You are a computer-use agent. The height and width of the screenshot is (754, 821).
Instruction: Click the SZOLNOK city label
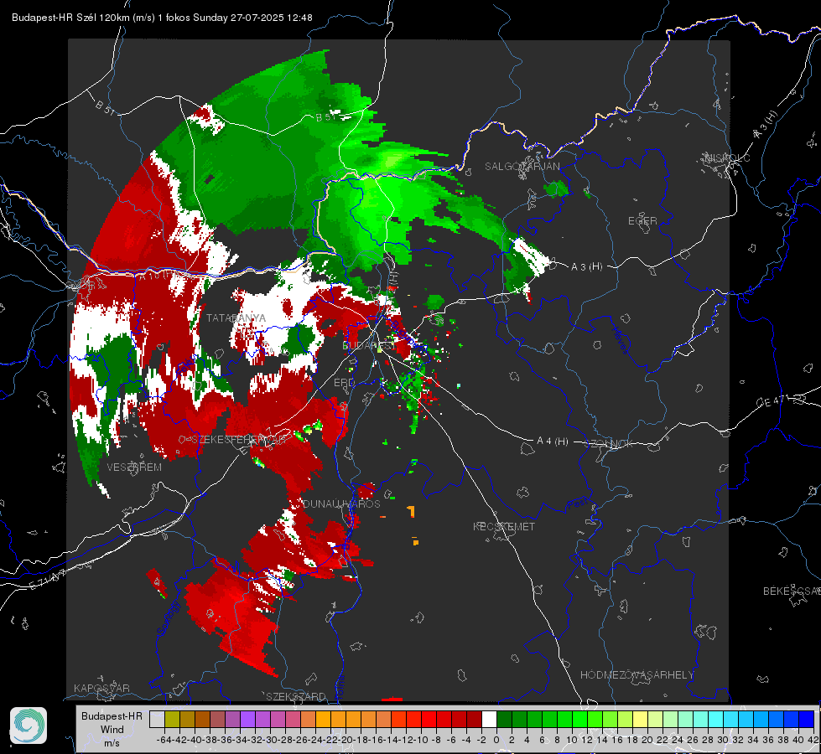[609, 444]
